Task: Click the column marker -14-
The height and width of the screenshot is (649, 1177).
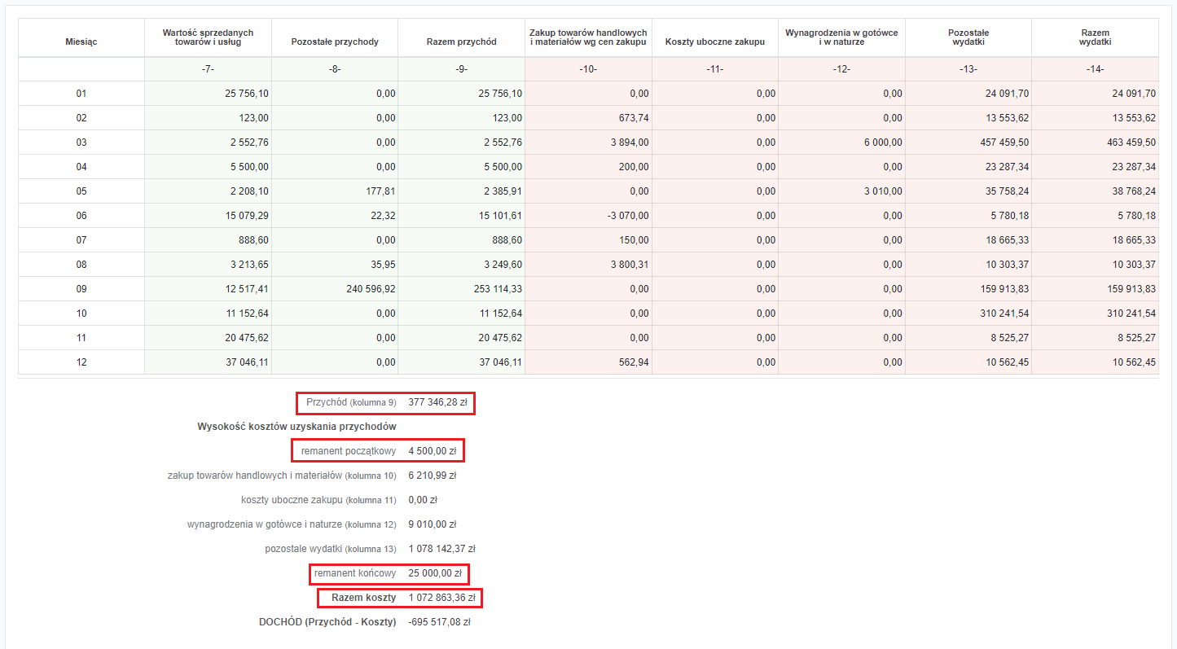Action: 1095,70
